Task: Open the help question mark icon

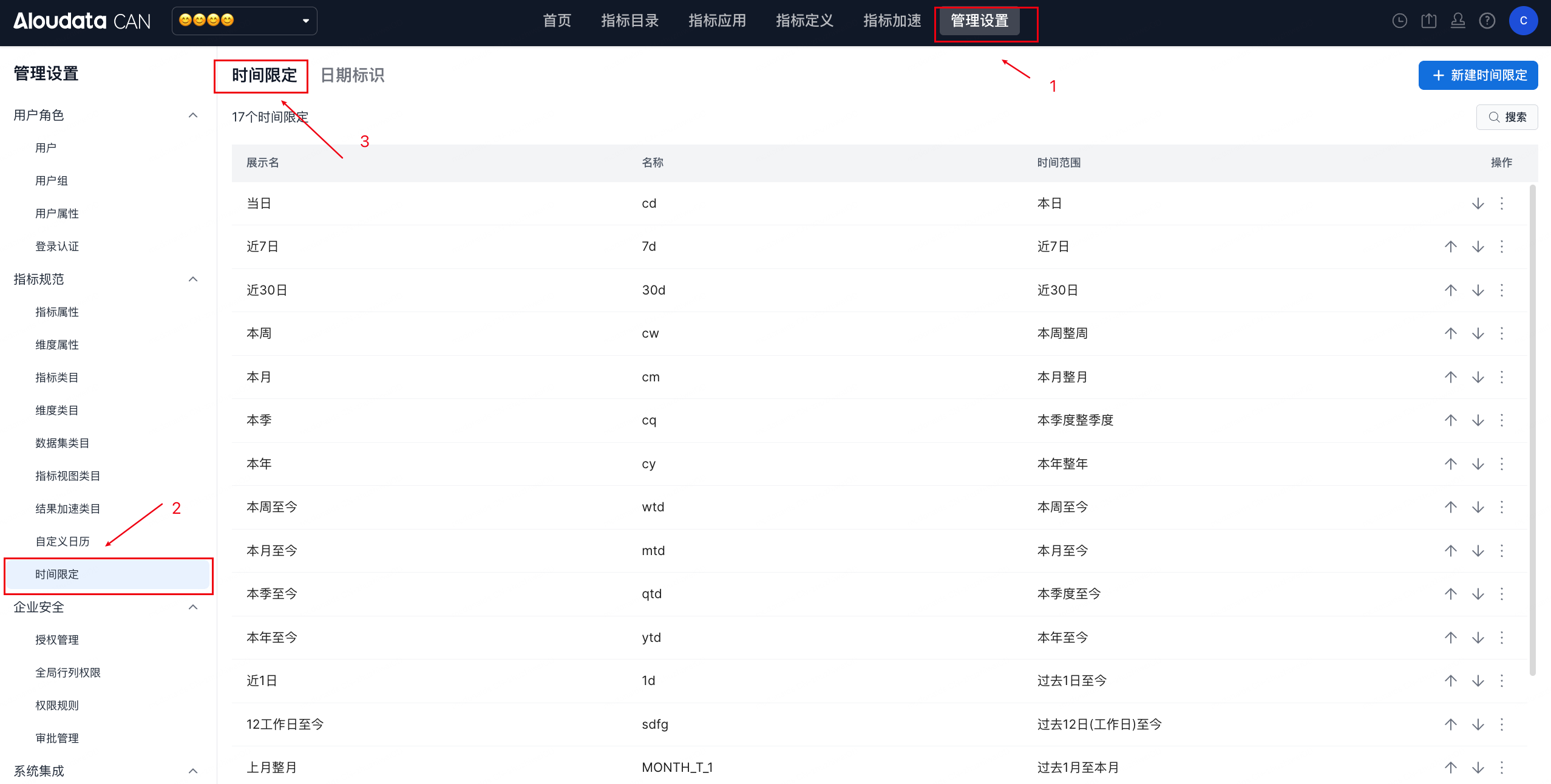Action: (1487, 21)
